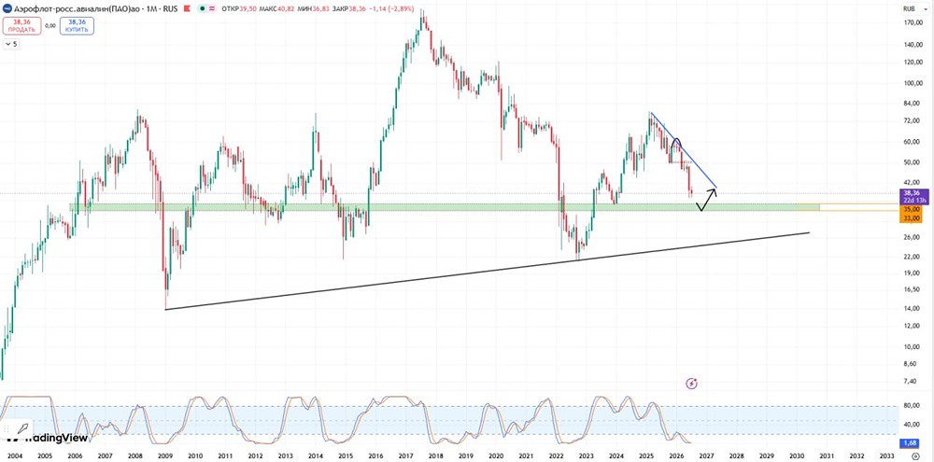Click the МИН 36,83 low value
Image resolution: width=934 pixels, height=462 pixels.
click(x=313, y=9)
